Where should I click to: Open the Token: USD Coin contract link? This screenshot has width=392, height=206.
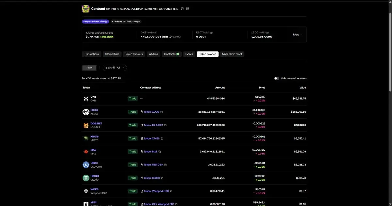[x=154, y=165]
